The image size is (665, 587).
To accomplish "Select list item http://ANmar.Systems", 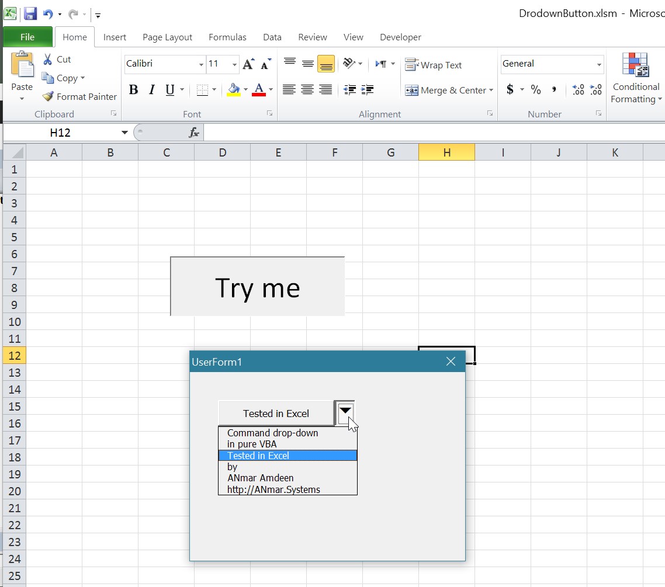I will (273, 489).
